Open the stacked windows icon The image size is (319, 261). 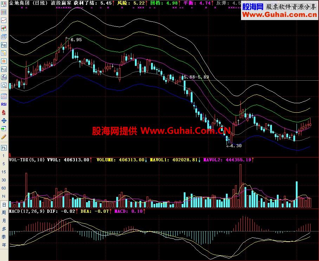(4, 37)
